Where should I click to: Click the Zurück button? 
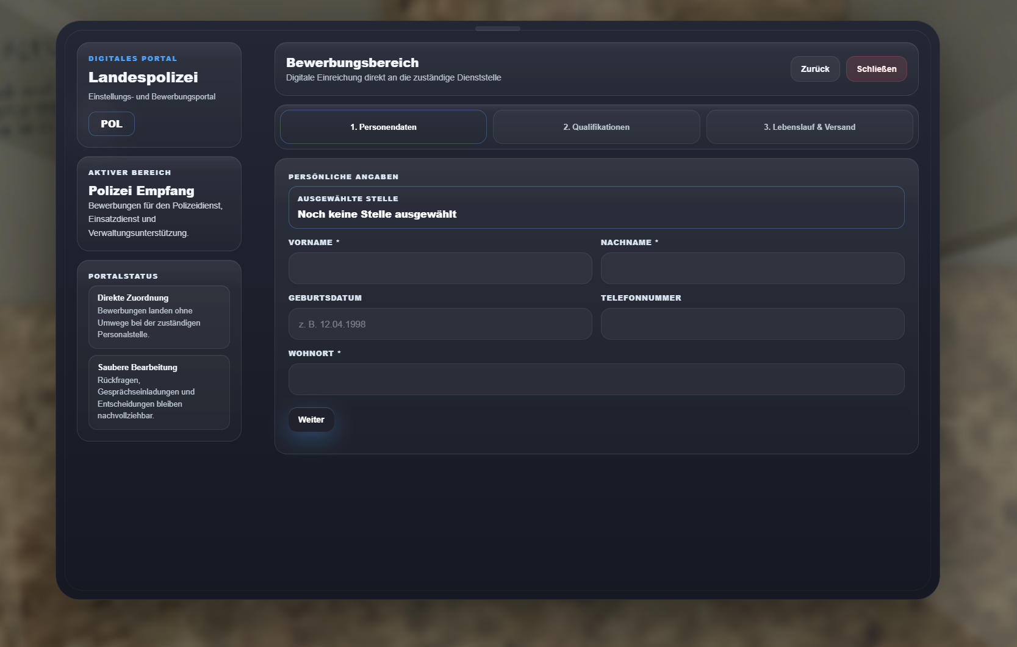[815, 69]
